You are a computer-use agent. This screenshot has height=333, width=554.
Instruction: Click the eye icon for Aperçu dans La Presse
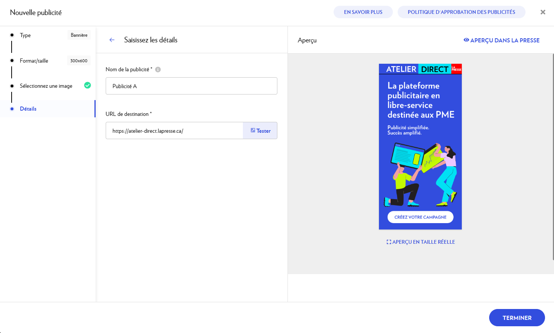466,40
